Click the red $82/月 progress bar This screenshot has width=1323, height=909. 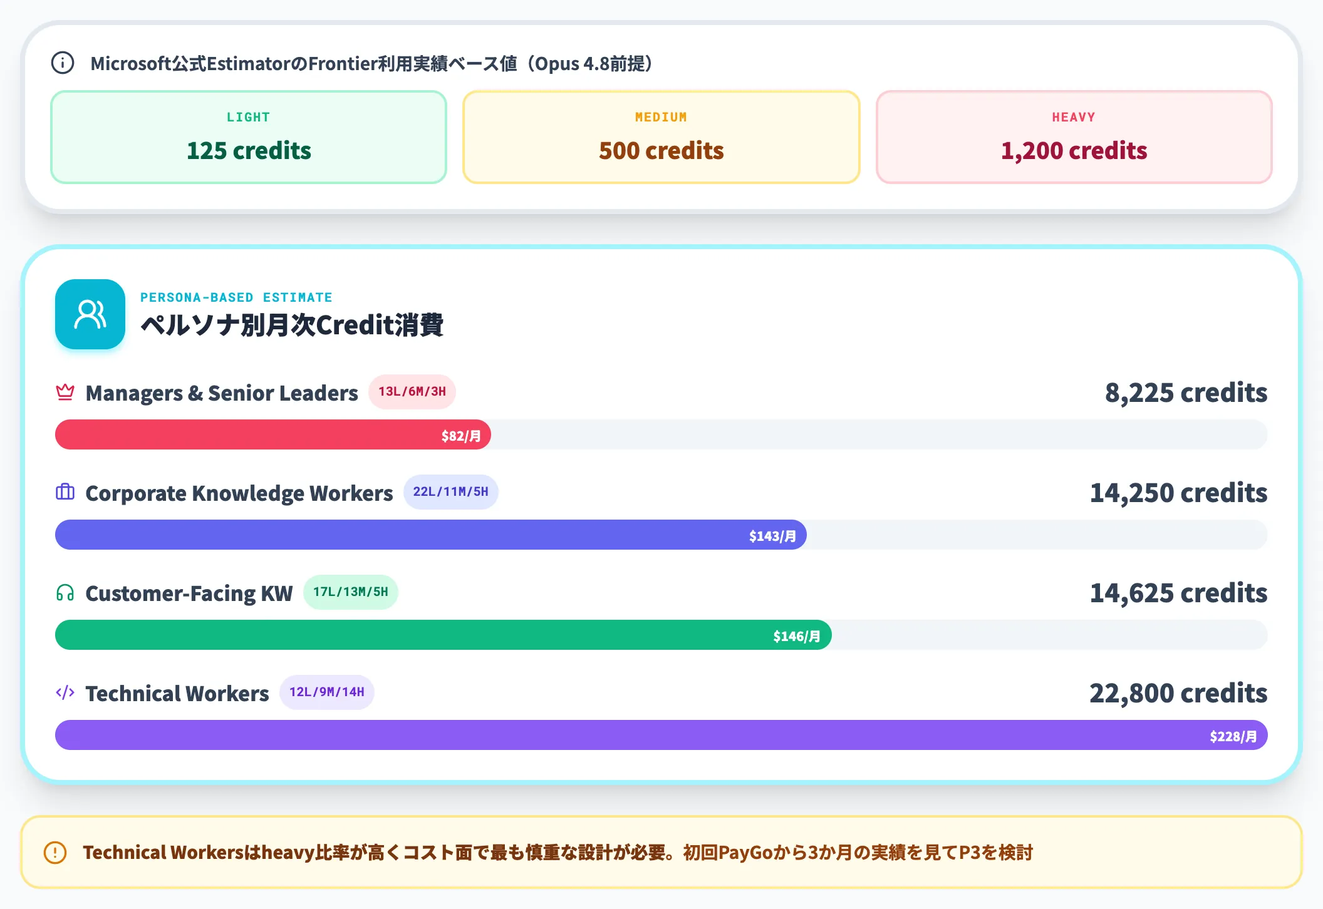[273, 434]
